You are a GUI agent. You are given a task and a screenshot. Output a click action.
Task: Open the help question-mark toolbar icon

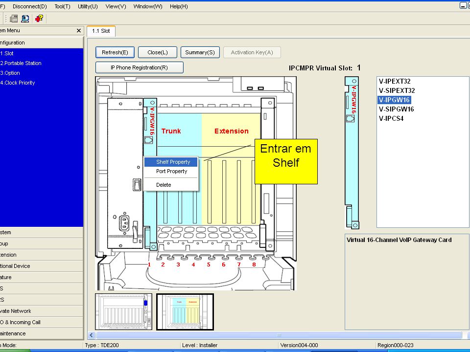pos(39,19)
